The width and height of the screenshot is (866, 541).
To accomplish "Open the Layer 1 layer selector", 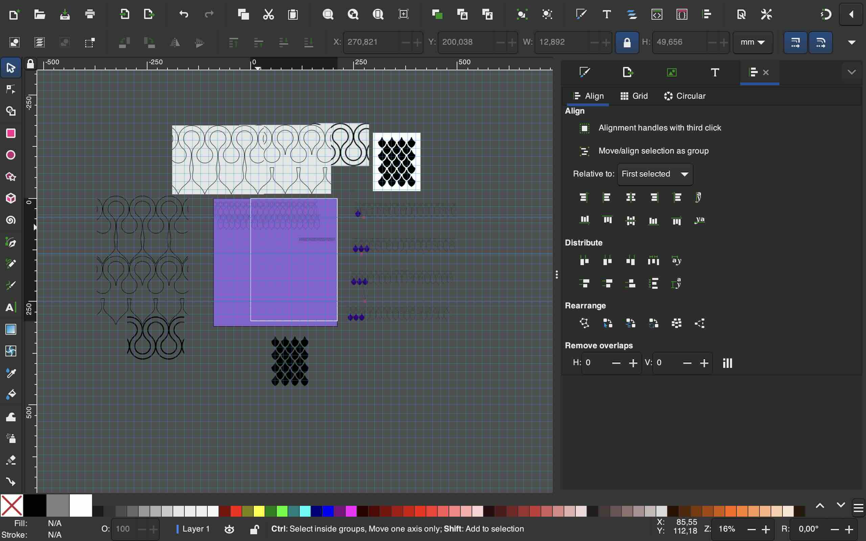I will (x=193, y=529).
